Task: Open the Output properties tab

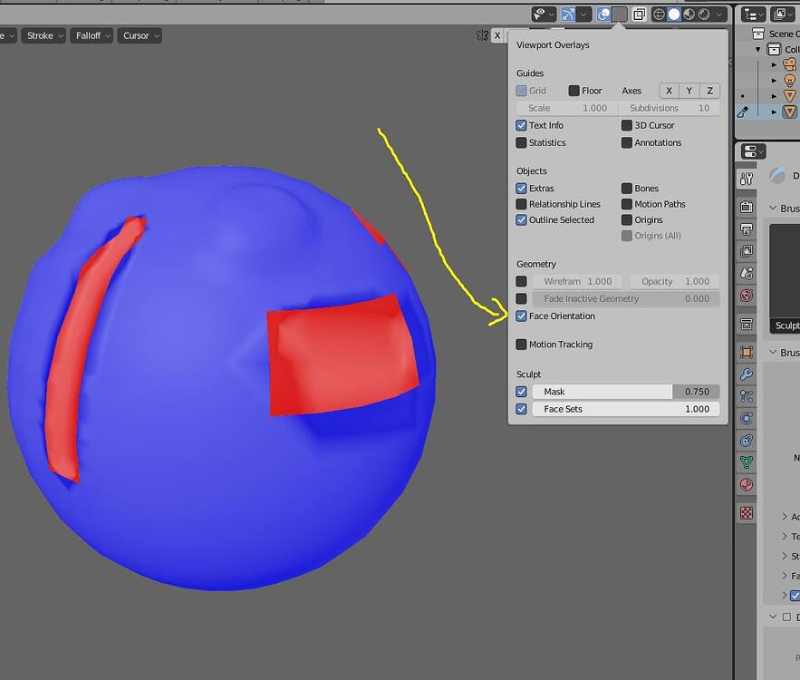Action: 747,228
